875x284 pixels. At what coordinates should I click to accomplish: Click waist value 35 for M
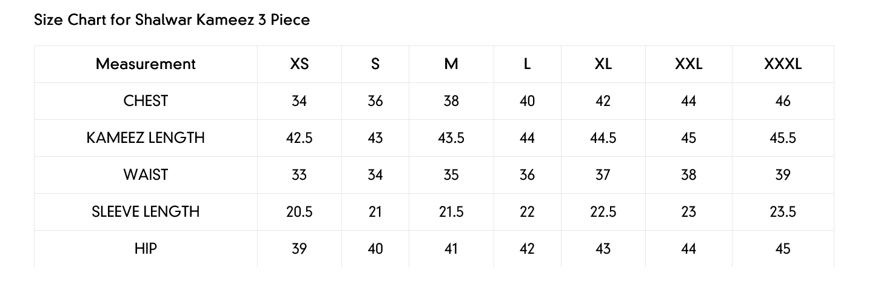click(451, 174)
